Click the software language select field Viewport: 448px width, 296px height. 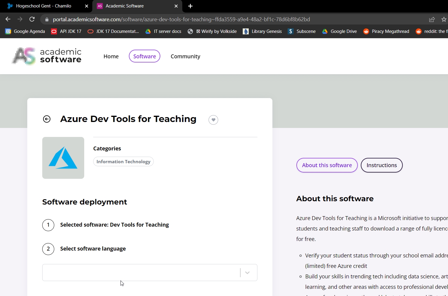(150, 272)
